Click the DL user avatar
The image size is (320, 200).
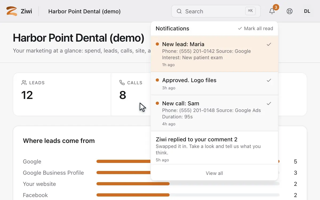tap(307, 11)
